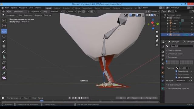Toggle the camera view icon in viewport
The height and width of the screenshot is (109, 194).
coord(157,40)
